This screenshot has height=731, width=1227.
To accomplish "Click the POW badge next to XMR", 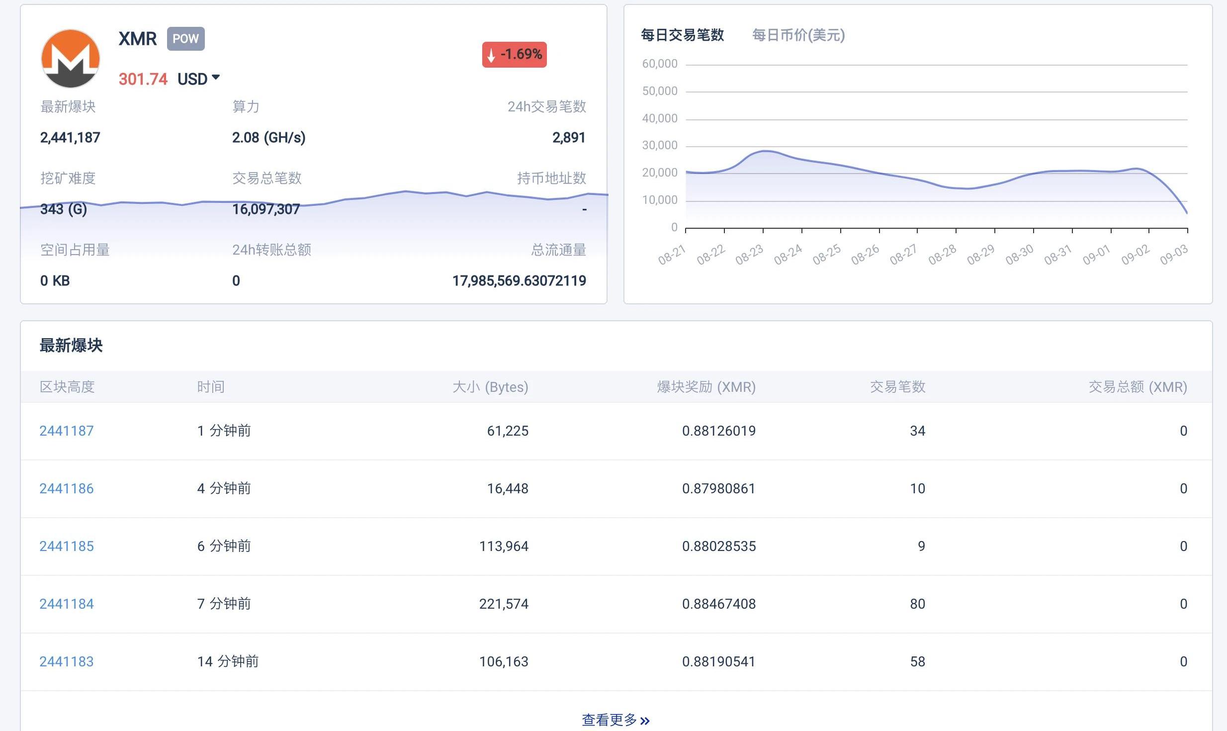I will (185, 39).
